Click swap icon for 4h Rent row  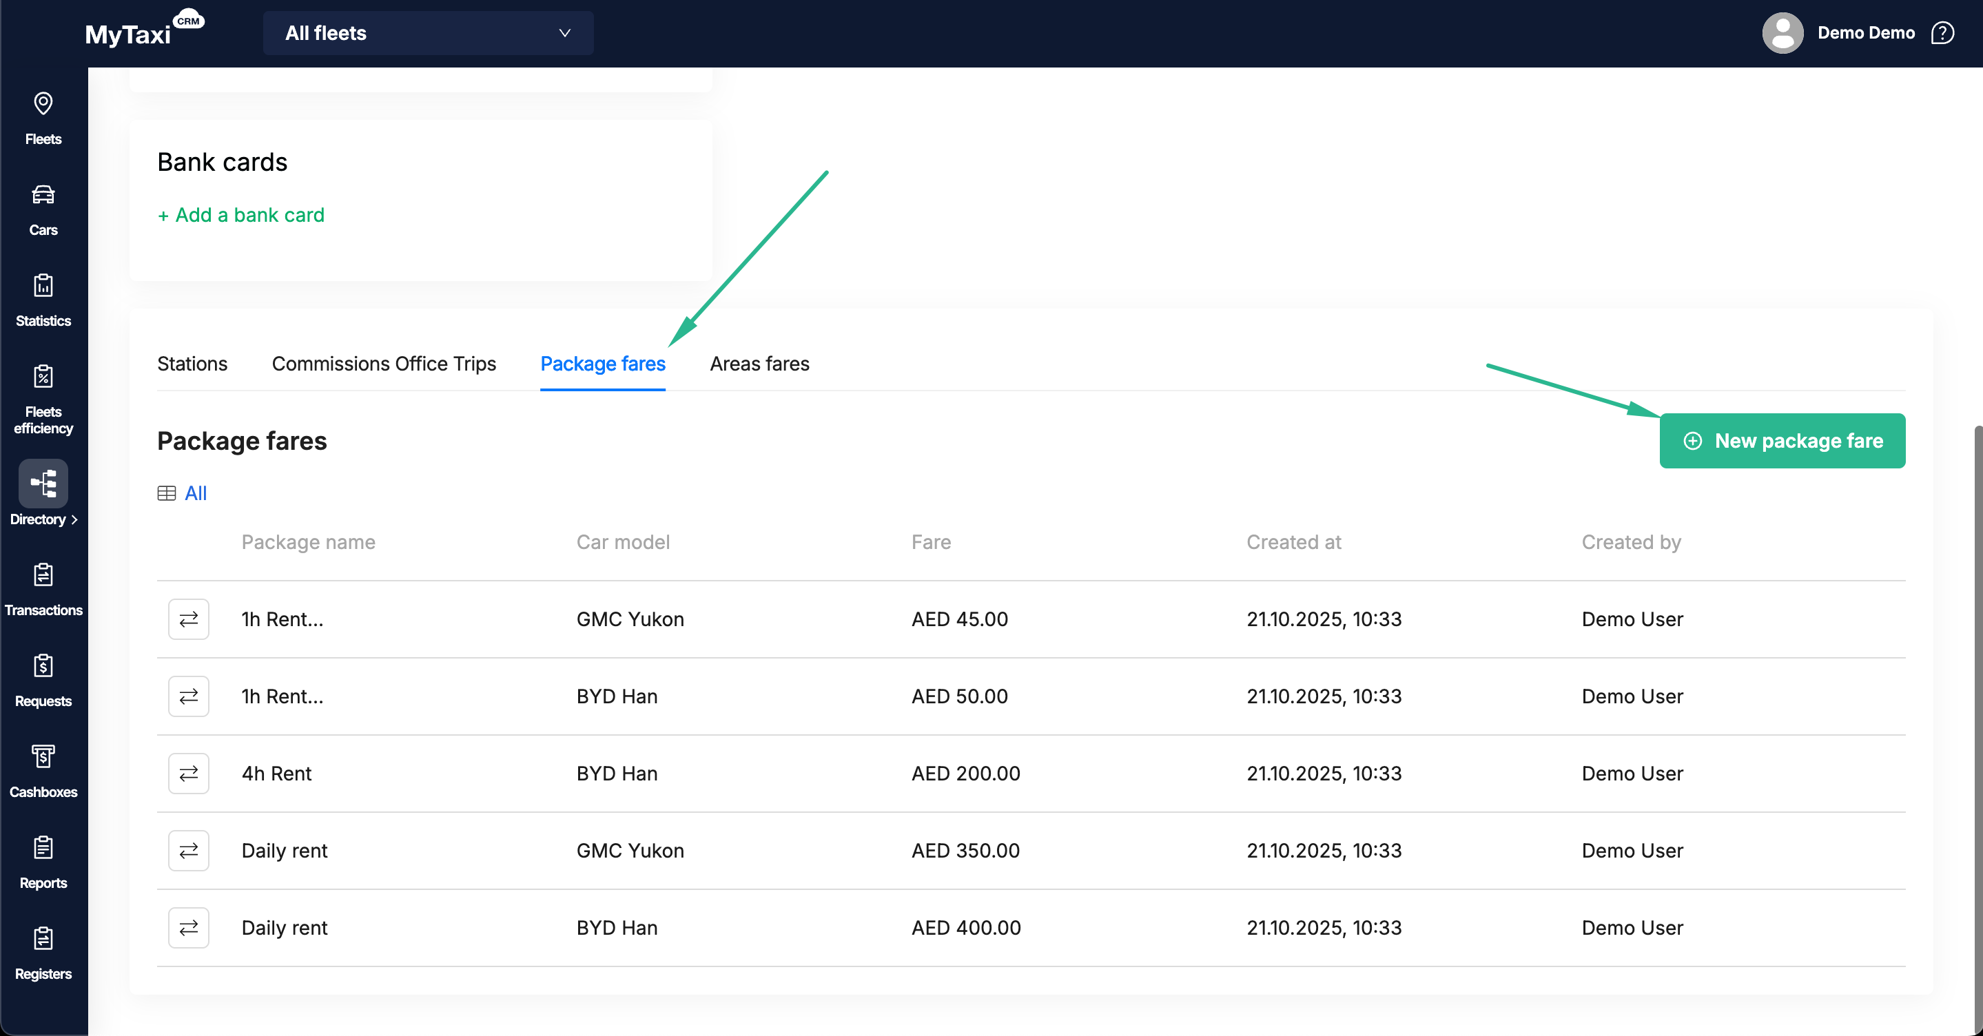[189, 773]
